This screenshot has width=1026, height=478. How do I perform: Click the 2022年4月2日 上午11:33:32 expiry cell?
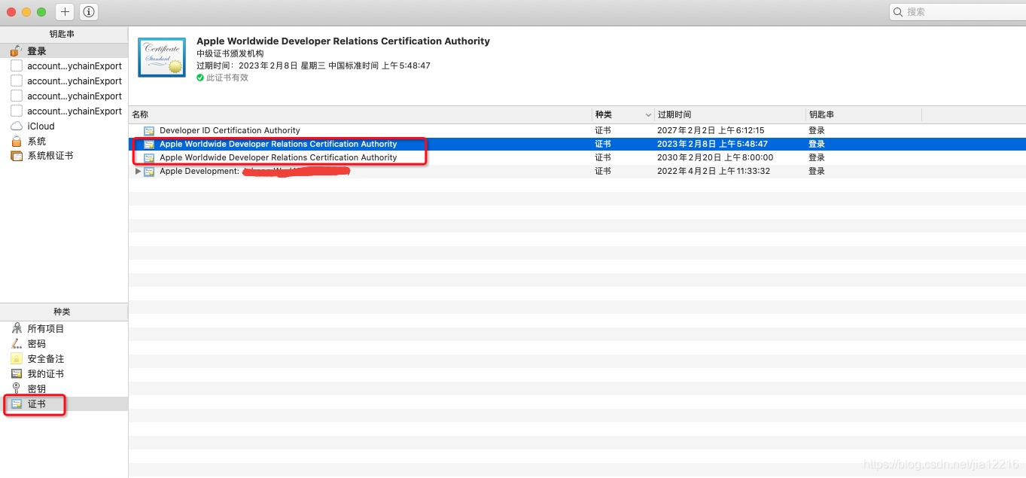point(715,171)
